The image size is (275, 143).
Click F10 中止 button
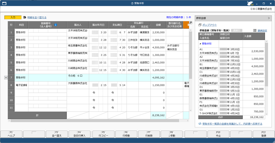(x=218, y=134)
